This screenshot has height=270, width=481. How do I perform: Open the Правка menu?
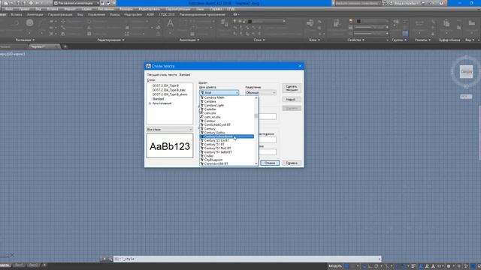(24, 9)
